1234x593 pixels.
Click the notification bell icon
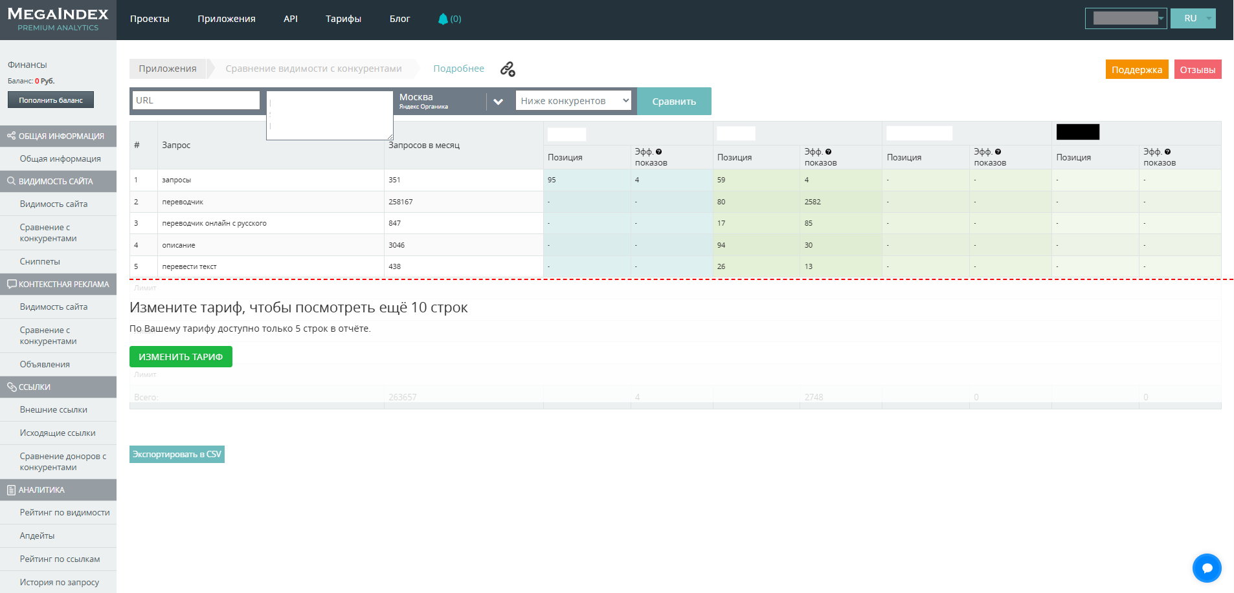[443, 19]
